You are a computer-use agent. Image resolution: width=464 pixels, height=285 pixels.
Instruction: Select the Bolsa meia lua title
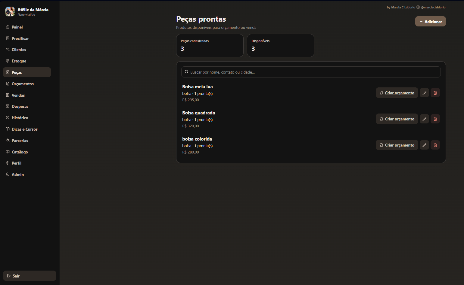[x=198, y=87]
